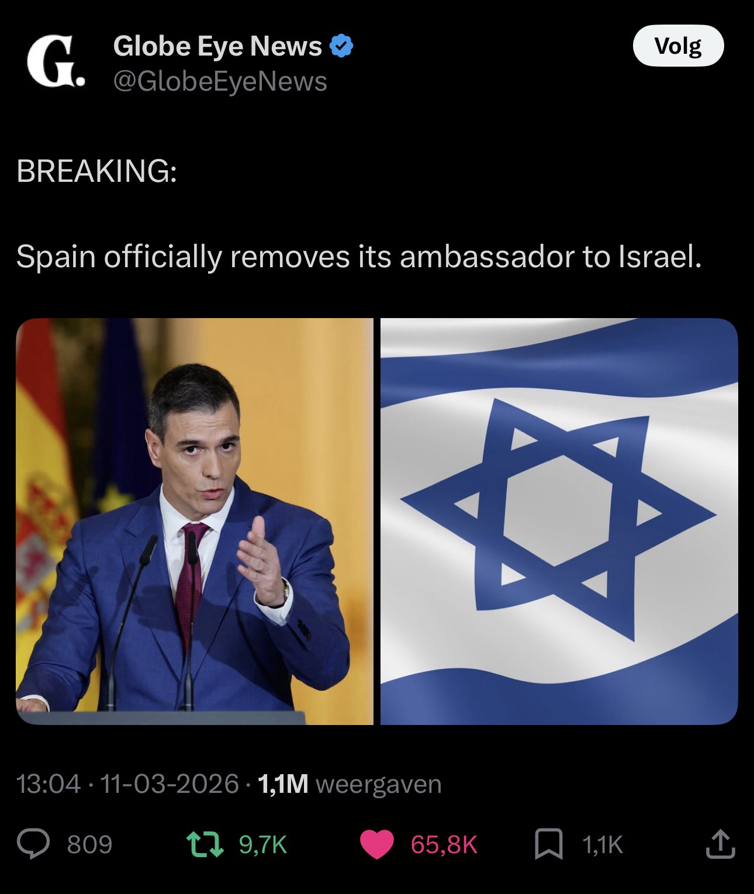View the Spanish press conference photo

click(x=194, y=521)
